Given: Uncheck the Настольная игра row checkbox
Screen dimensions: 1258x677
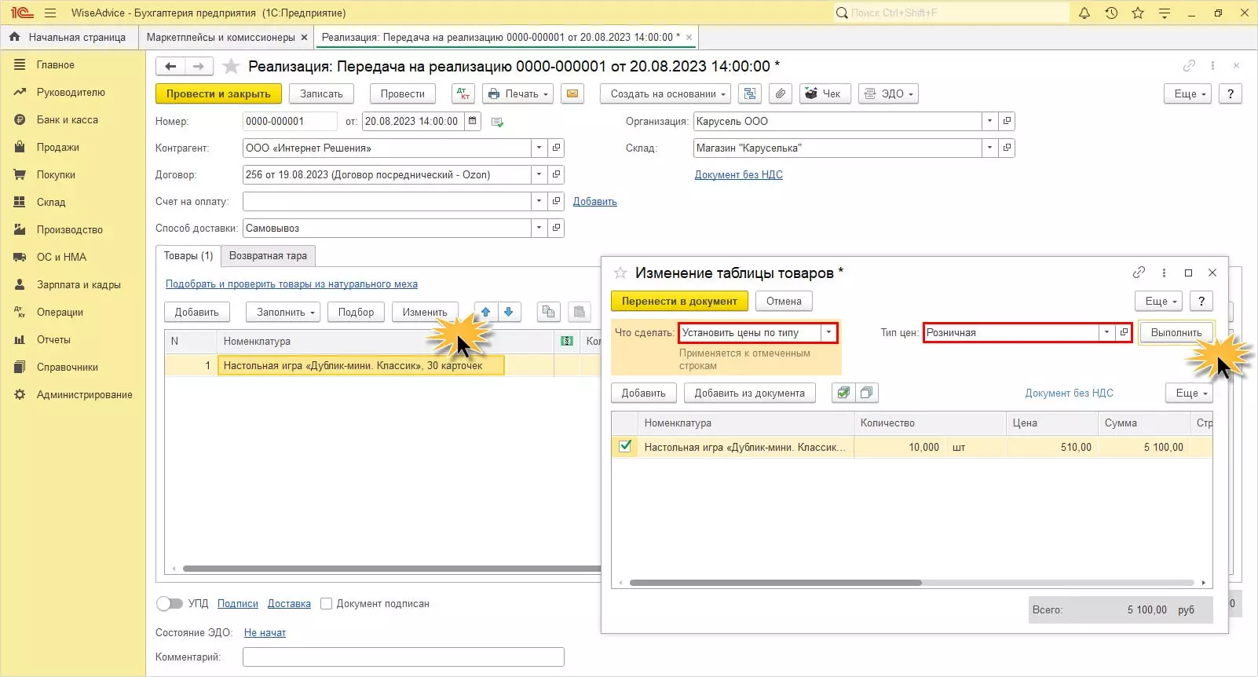Looking at the screenshot, I should (x=625, y=446).
